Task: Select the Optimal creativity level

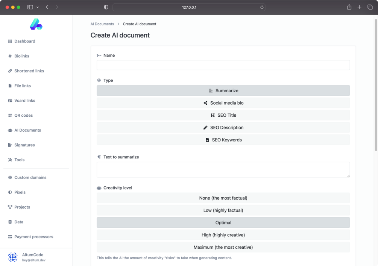Action: (223, 223)
